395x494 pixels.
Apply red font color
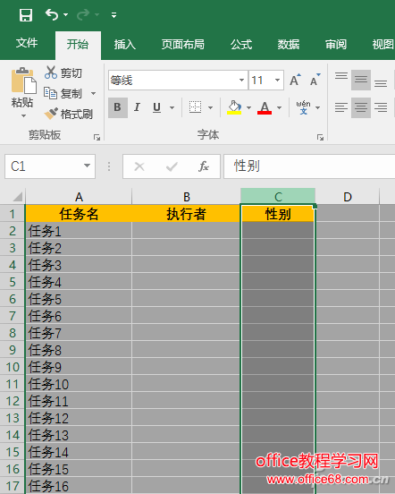[265, 107]
